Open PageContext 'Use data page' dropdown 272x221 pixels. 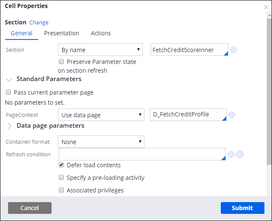tap(101, 115)
